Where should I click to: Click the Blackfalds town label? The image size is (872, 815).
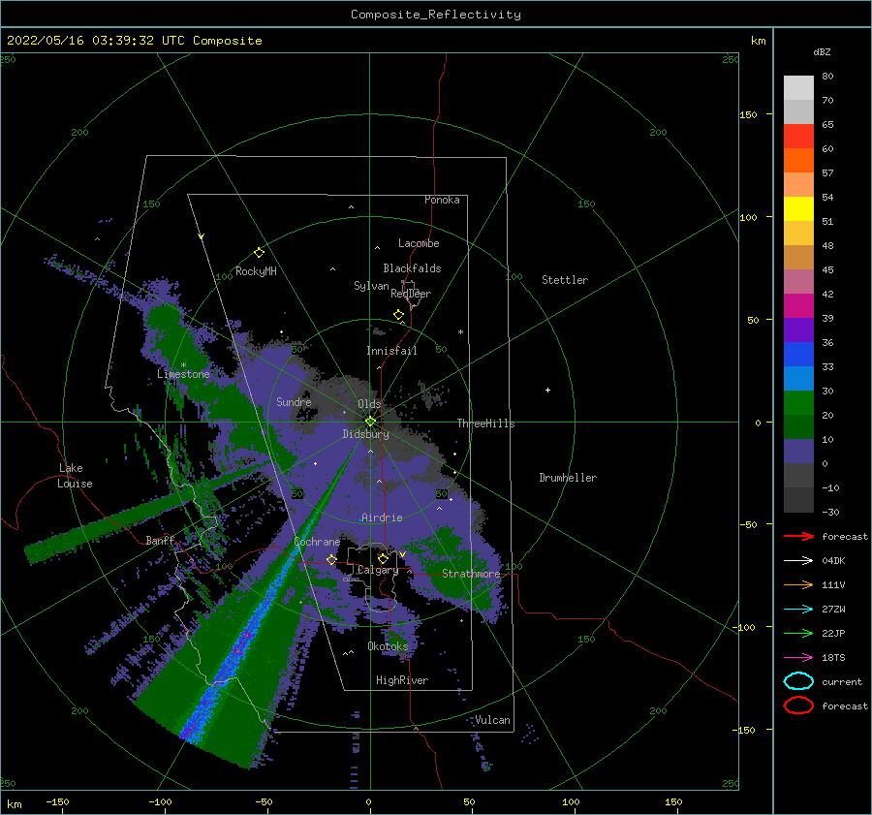tap(412, 268)
